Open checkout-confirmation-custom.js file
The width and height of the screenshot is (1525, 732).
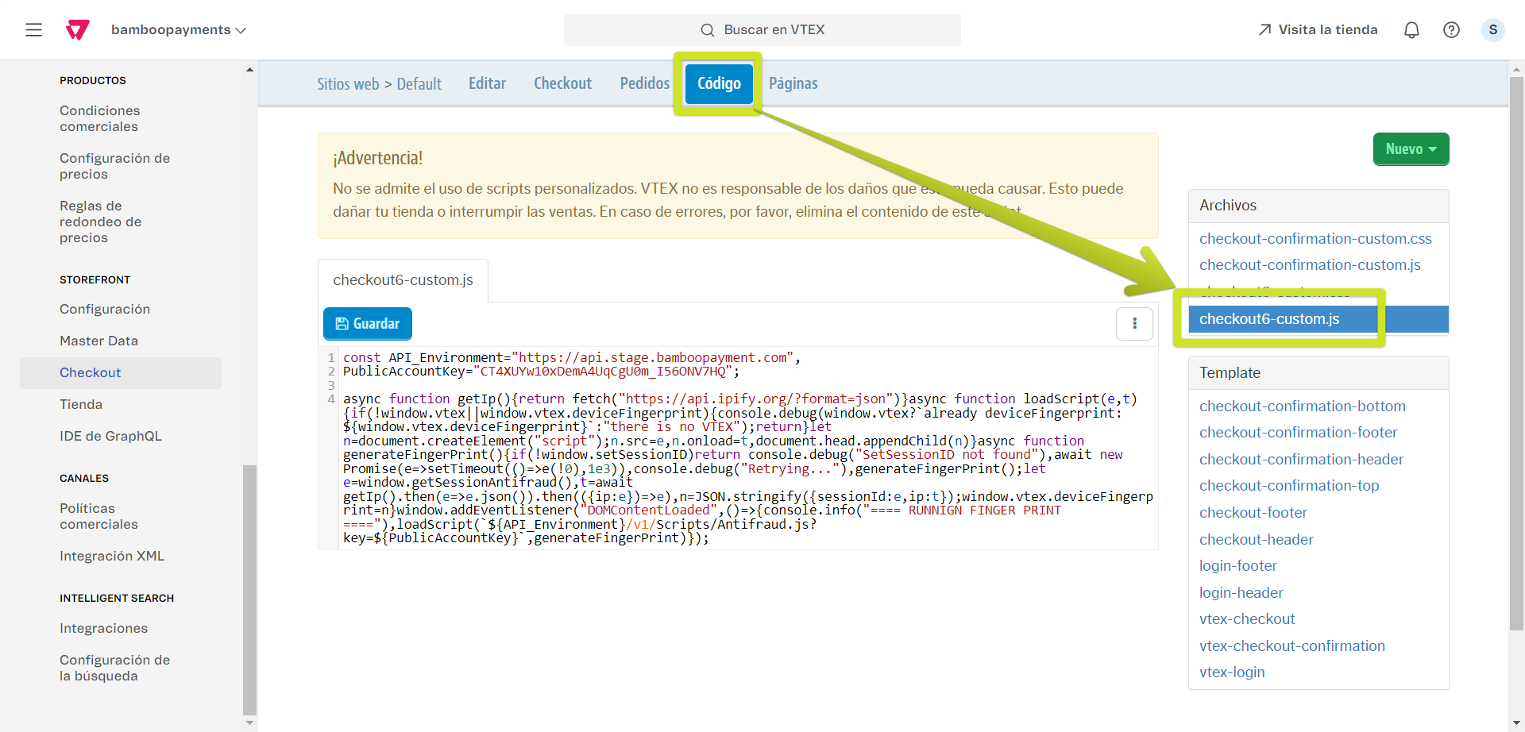[x=1310, y=265]
